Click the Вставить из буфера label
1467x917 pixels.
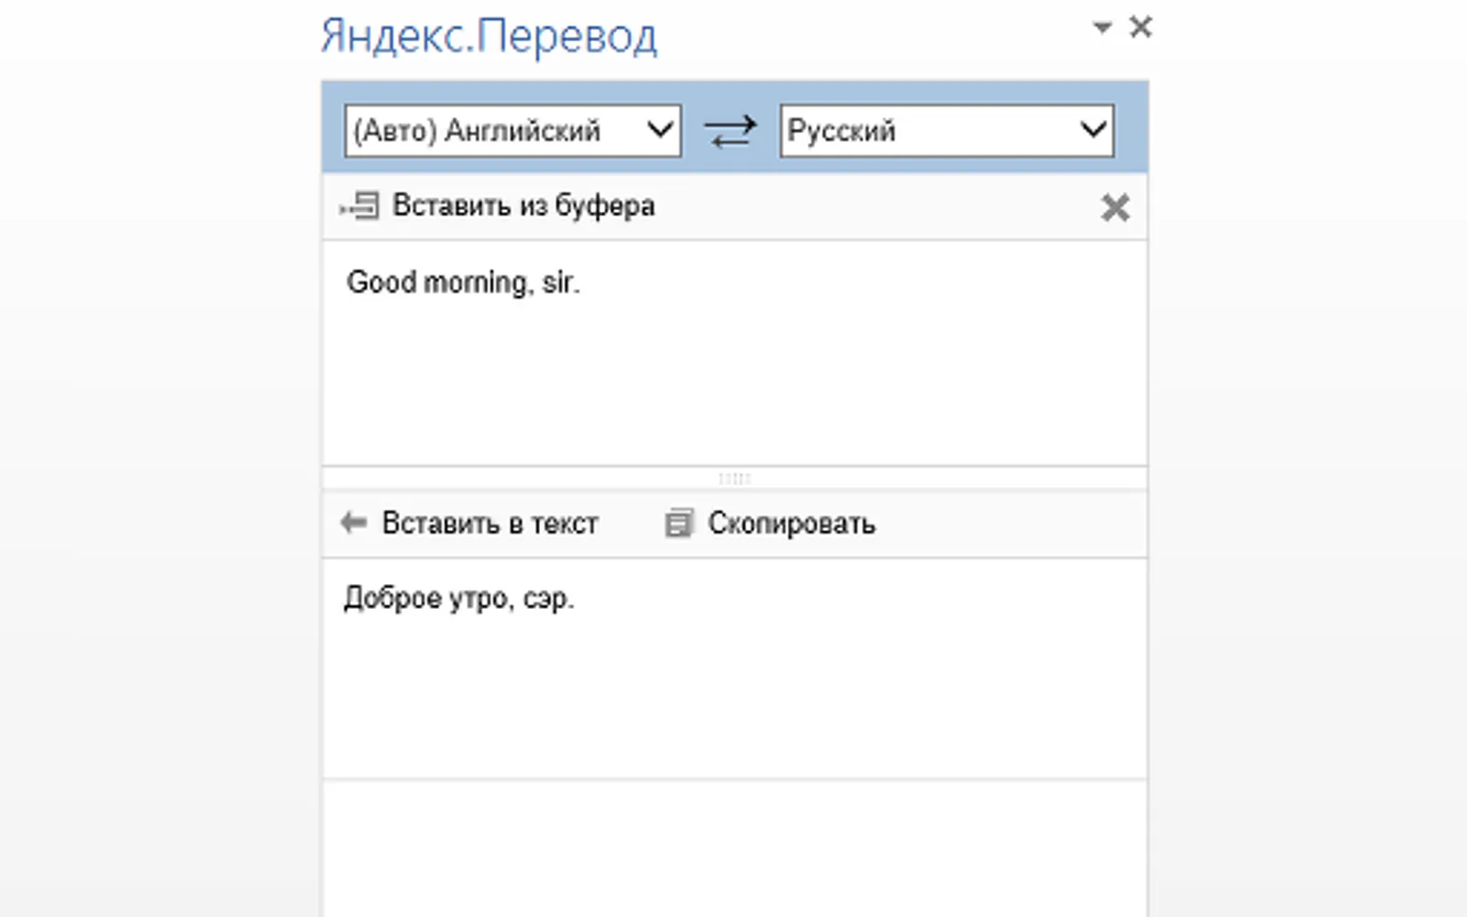pyautogui.click(x=524, y=205)
